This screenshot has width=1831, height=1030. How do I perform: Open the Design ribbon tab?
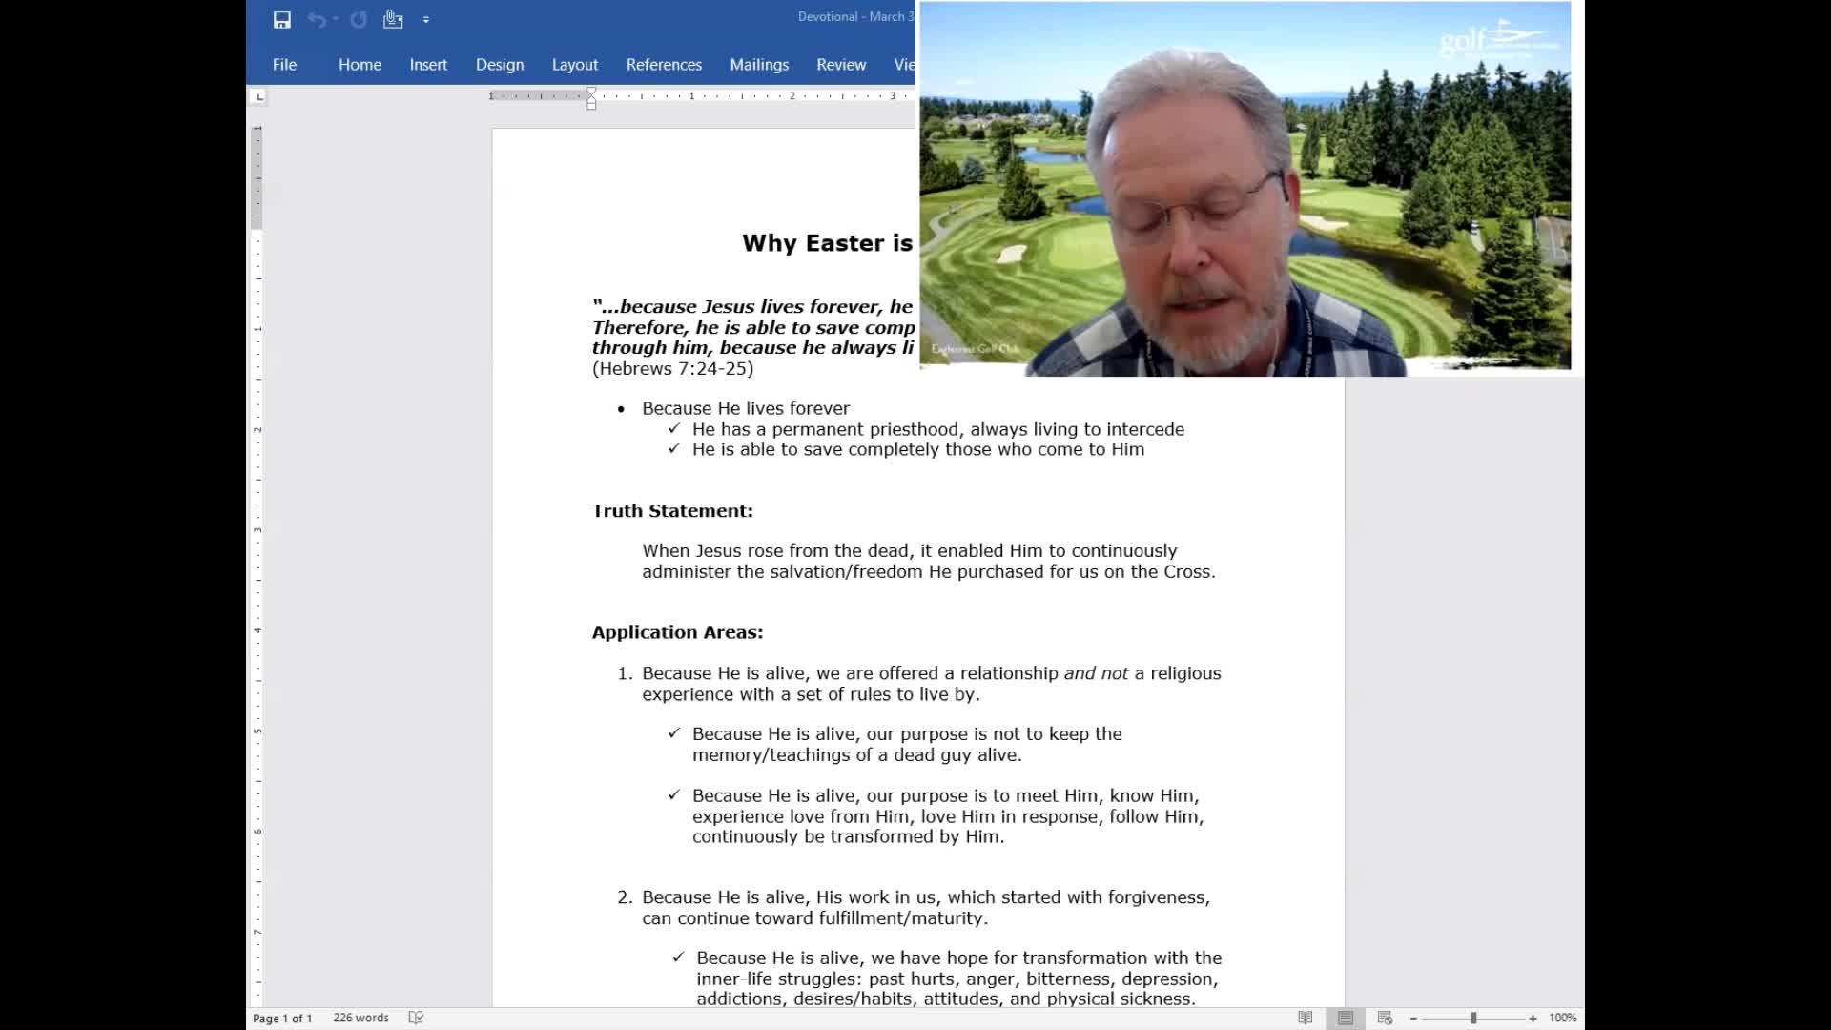click(x=500, y=64)
